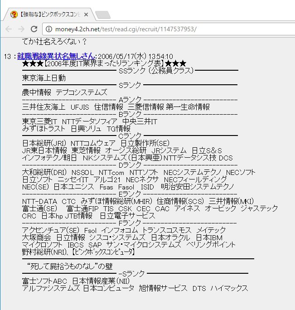Click TG情報 text
This screenshot has width=295, height=310.
(x=119, y=129)
